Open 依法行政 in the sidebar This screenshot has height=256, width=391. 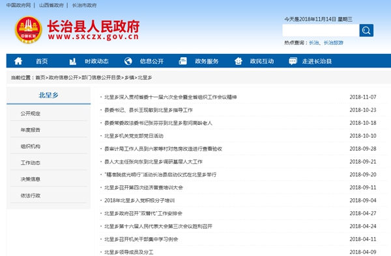pyautogui.click(x=31, y=196)
